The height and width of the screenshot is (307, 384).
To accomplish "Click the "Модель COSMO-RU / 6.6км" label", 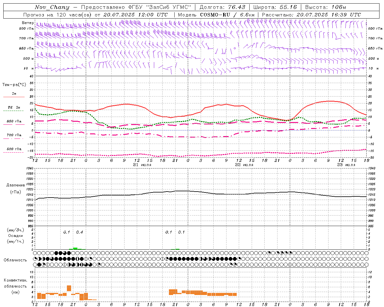I will (x=216, y=15).
